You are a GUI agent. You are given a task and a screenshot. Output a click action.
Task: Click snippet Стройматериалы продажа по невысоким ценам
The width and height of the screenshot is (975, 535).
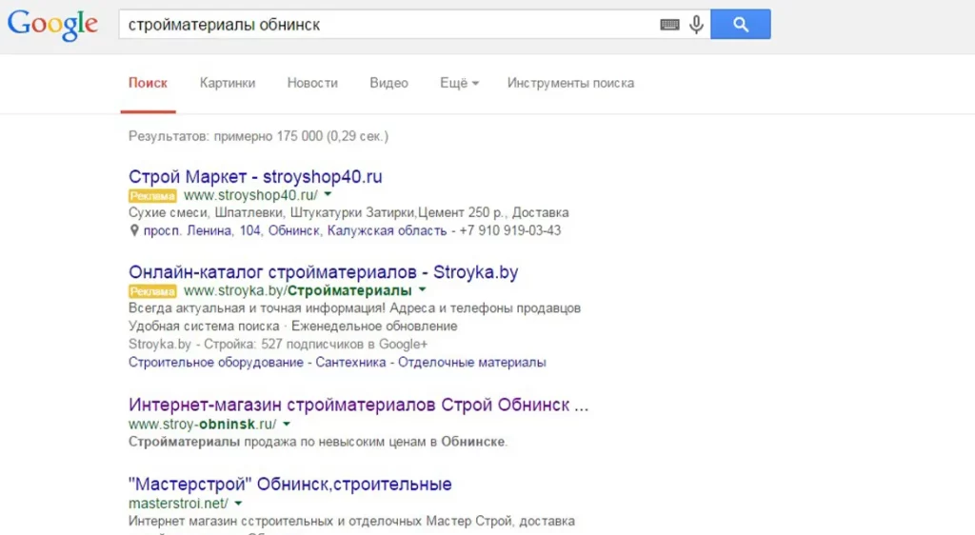pyautogui.click(x=318, y=442)
